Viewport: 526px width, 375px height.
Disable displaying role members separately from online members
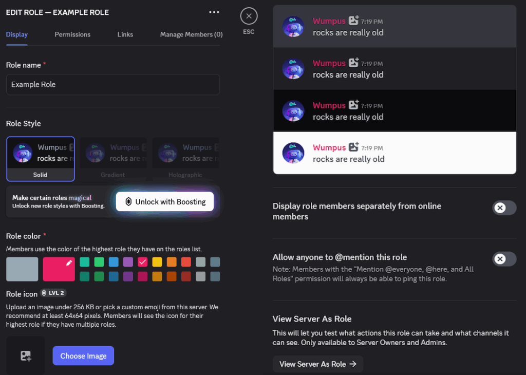[504, 208]
